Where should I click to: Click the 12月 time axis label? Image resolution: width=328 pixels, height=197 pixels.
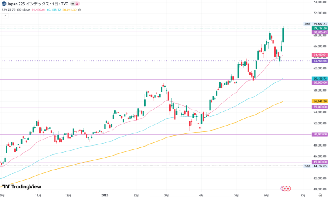click(68, 195)
